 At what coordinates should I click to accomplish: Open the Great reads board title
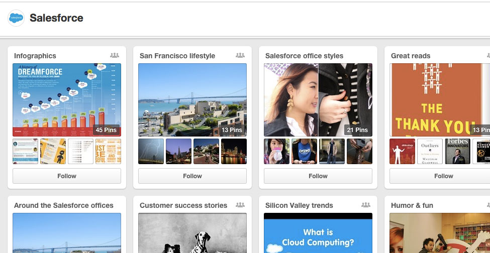coord(410,56)
